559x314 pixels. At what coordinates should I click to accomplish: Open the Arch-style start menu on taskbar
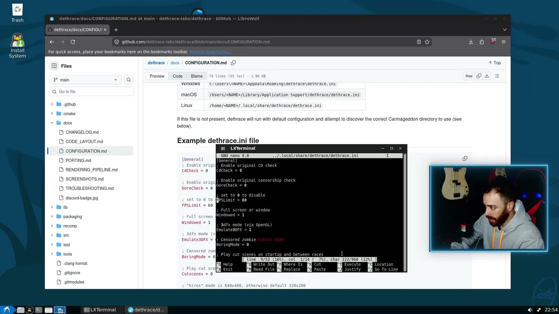[x=7, y=310]
